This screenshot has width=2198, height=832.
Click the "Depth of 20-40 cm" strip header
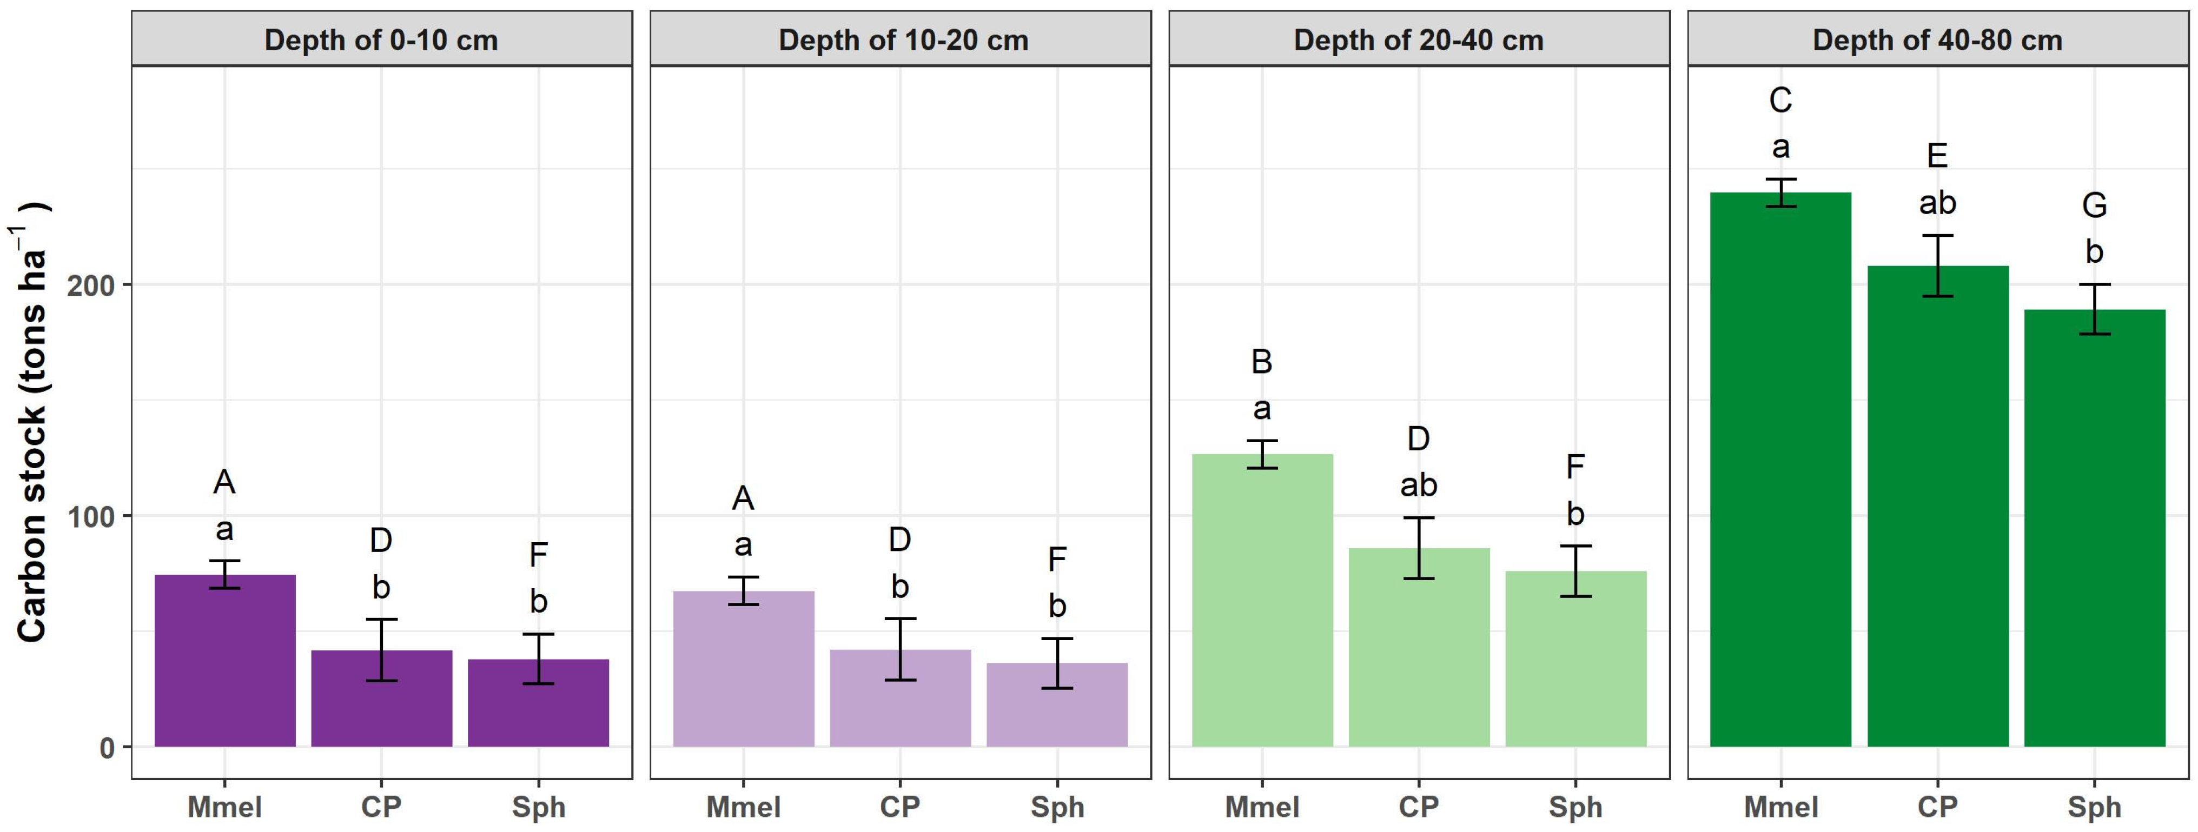pyautogui.click(x=1418, y=40)
